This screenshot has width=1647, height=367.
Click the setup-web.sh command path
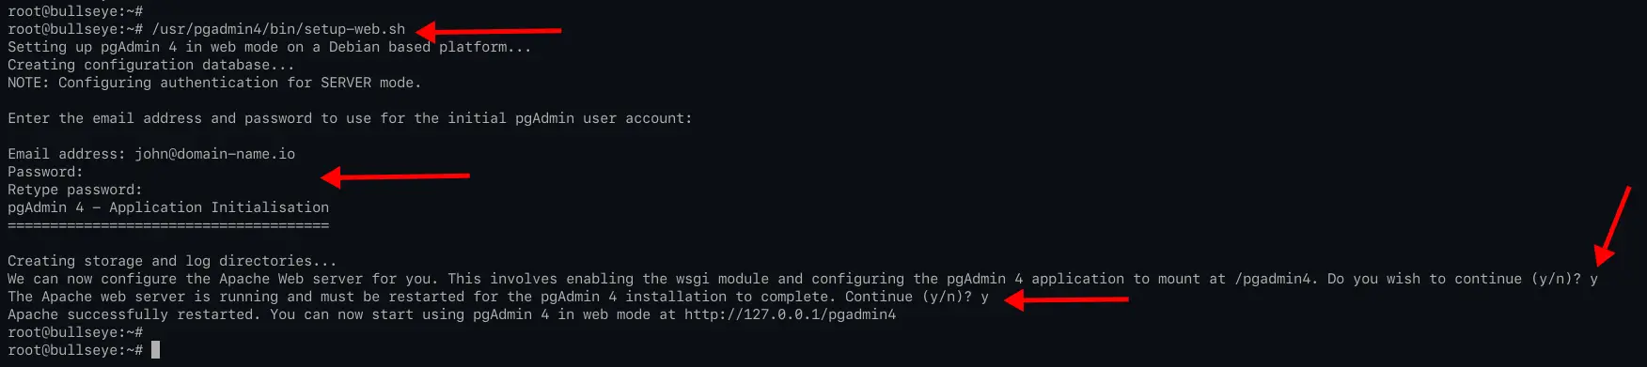coord(279,29)
